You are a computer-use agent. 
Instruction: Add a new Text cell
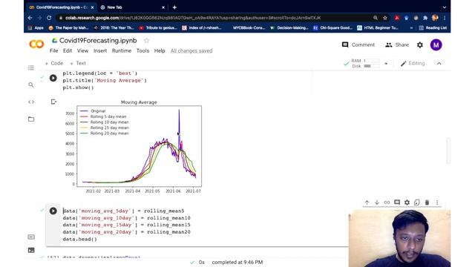point(78,63)
